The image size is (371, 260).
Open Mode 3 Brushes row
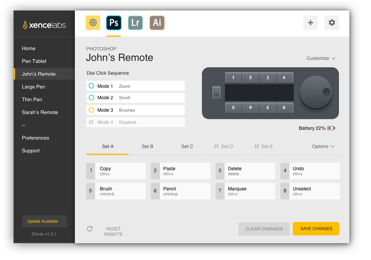pos(136,110)
